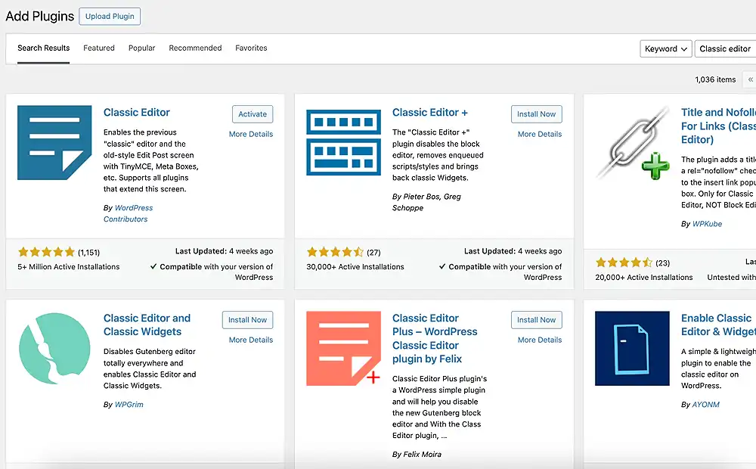Open Enable Classic Editor & Widgets title link
The width and height of the screenshot is (756, 469).
(718, 325)
